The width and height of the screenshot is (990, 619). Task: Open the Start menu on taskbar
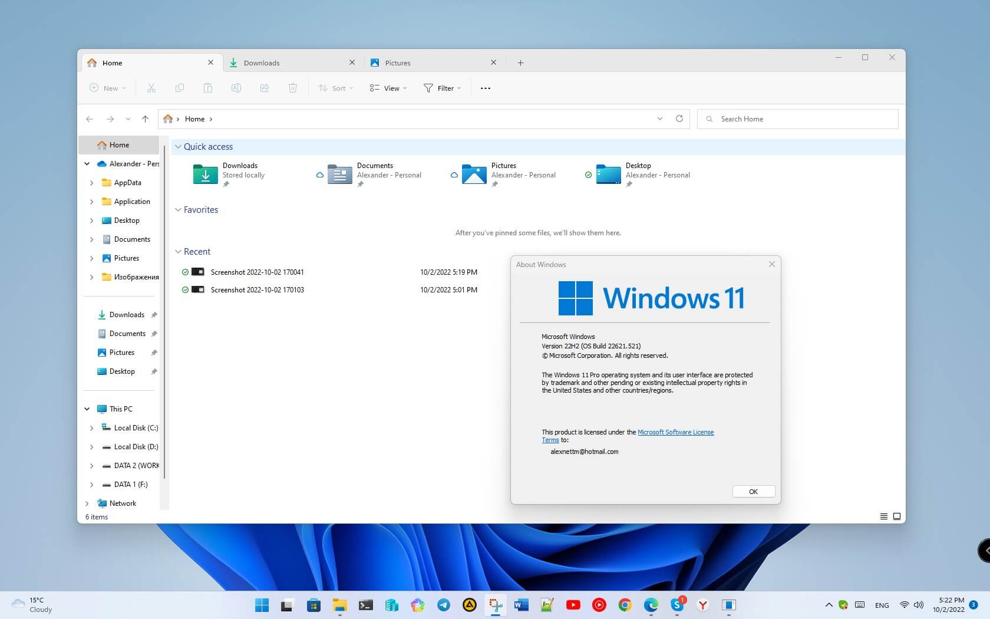tap(262, 605)
